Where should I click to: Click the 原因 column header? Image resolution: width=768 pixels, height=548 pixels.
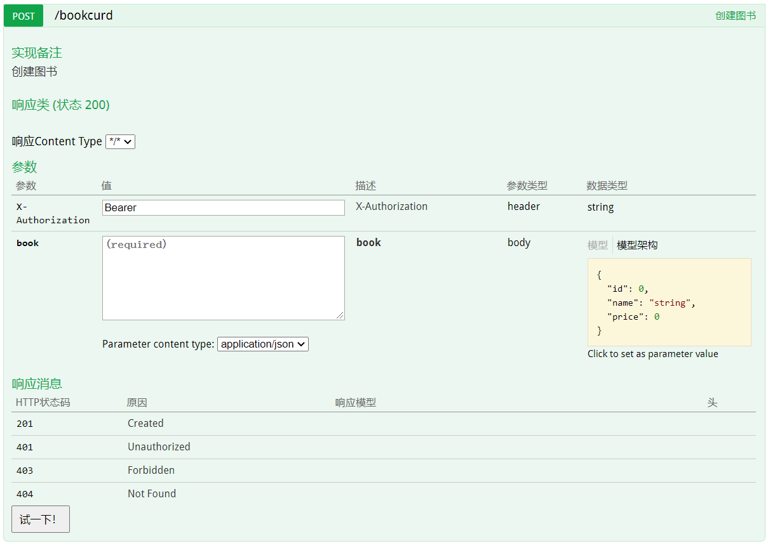(x=137, y=403)
